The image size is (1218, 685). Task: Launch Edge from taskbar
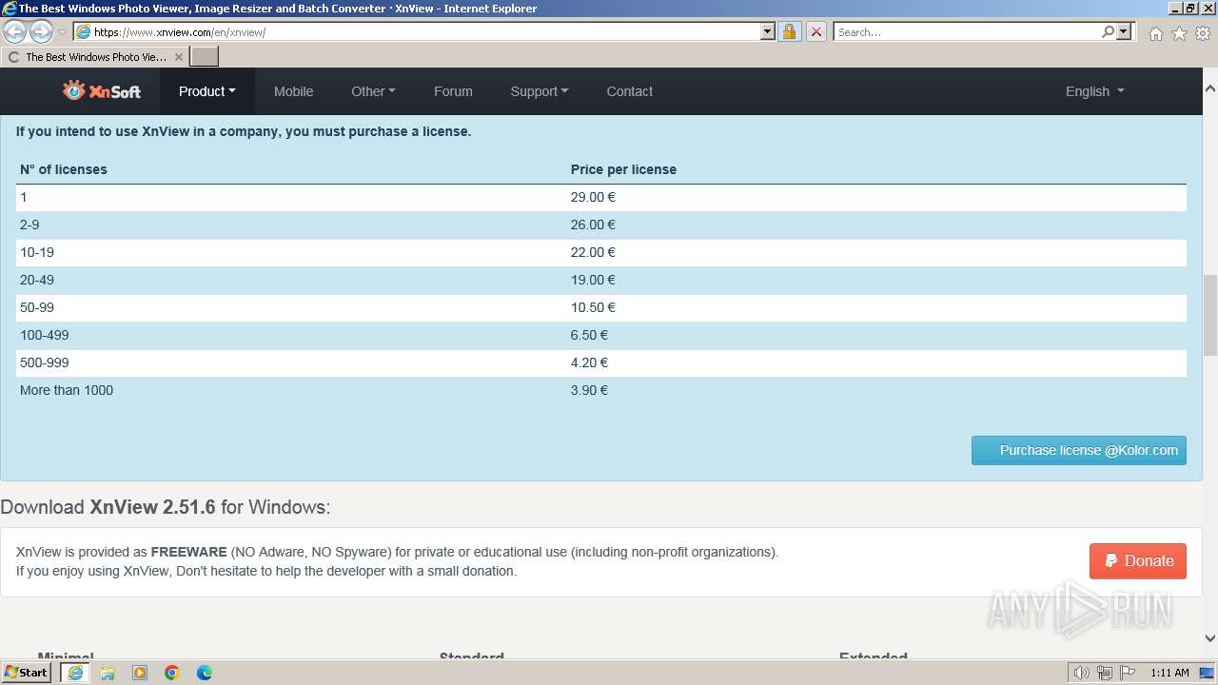pos(205,673)
